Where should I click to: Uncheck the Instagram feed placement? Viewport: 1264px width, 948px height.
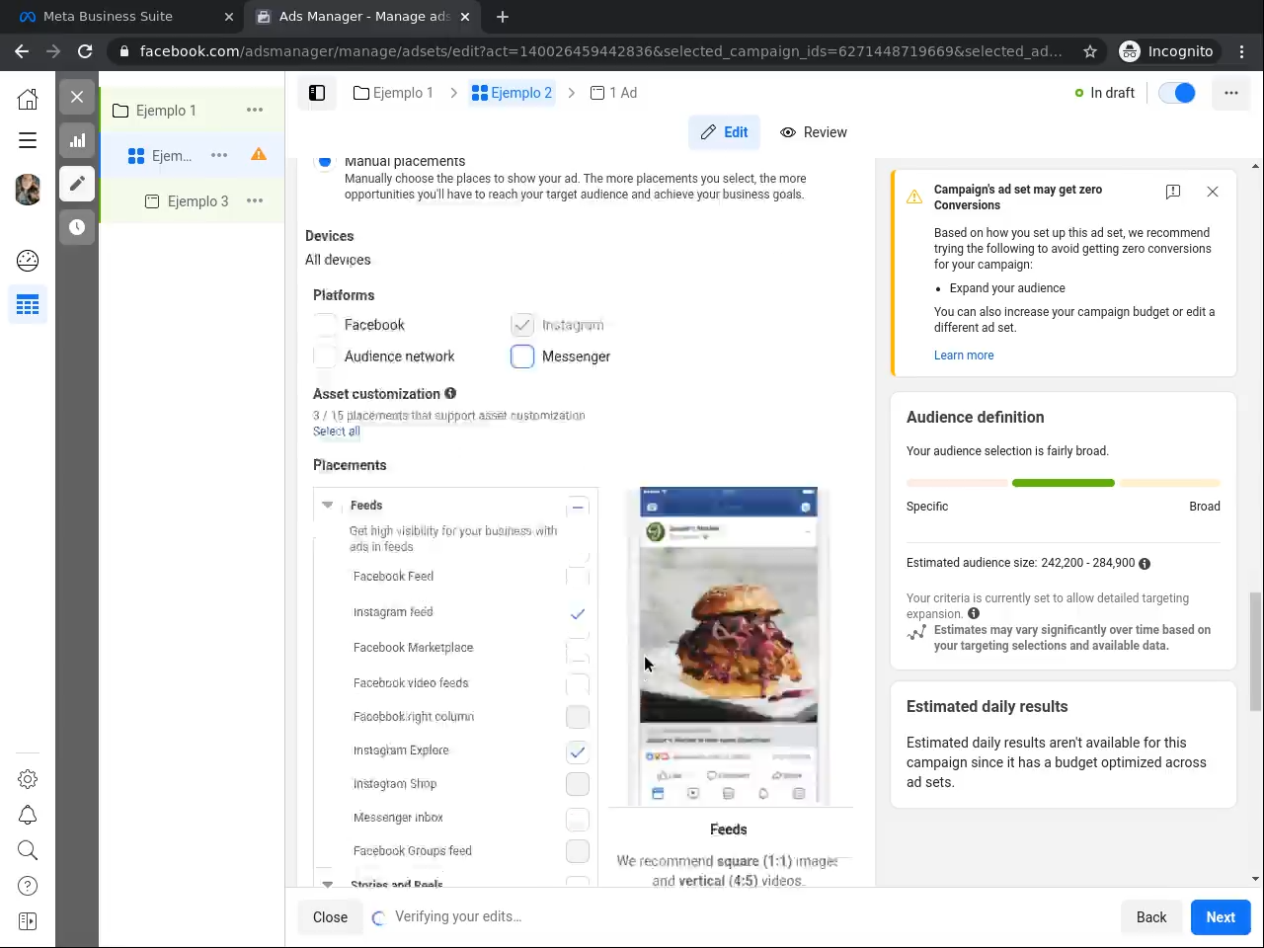pos(578,613)
